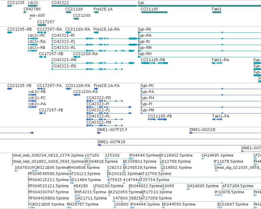Select transcript CG31200-RA

pos(85,54)
